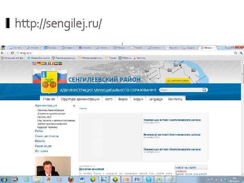This screenshot has width=244, height=183.
Task: Click the yellow Обратная связь button
Action: pos(178,81)
